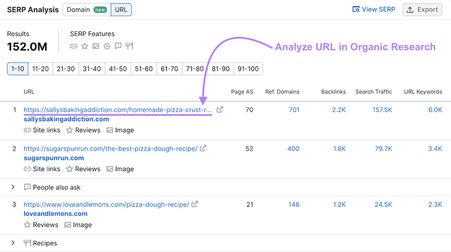451x252 pixels.
Task: Click 24.5K search traffic value
Action: coord(383,205)
